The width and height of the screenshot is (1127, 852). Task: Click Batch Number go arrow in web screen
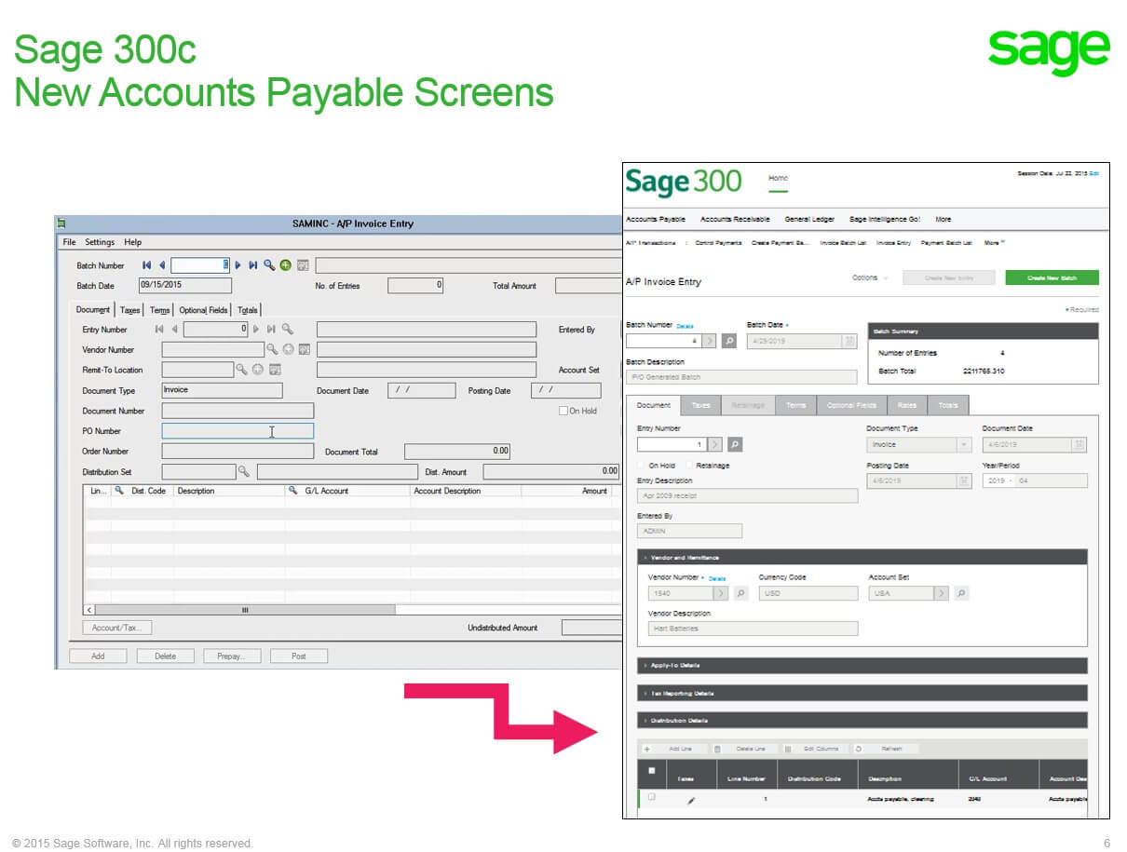coord(711,342)
